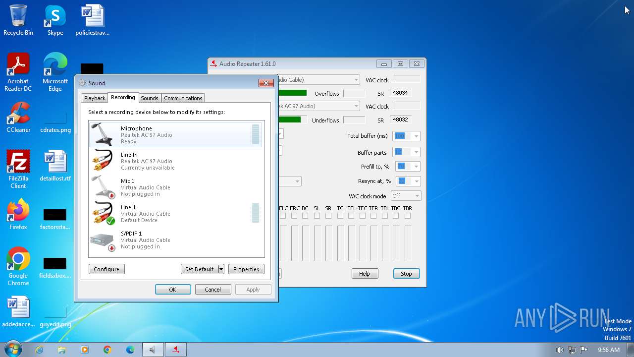Screen dimensions: 634x357
Task: Confirm with the OK button
Action: point(173,290)
